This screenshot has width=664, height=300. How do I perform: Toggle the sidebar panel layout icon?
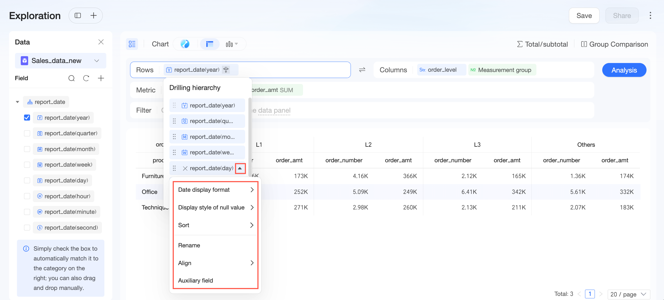tap(78, 16)
